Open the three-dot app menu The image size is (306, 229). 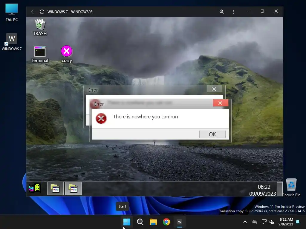tap(234, 12)
